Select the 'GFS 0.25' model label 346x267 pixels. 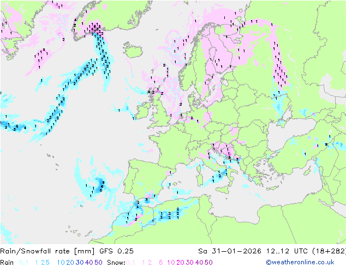pyautogui.click(x=116, y=251)
